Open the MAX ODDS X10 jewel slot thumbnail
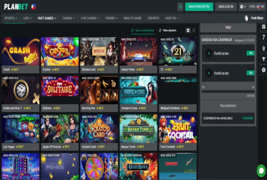This screenshot has width=267, height=180. point(20,167)
